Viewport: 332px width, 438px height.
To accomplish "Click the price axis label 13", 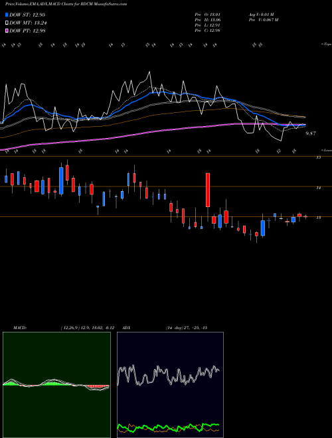I will 318,218.
